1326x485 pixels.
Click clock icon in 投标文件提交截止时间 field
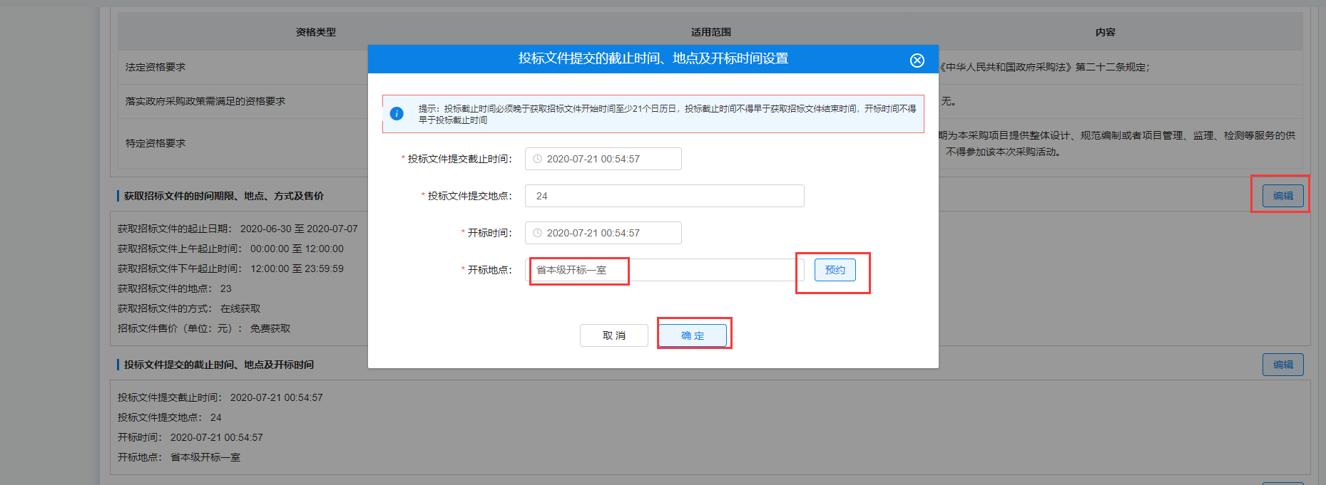(x=538, y=159)
